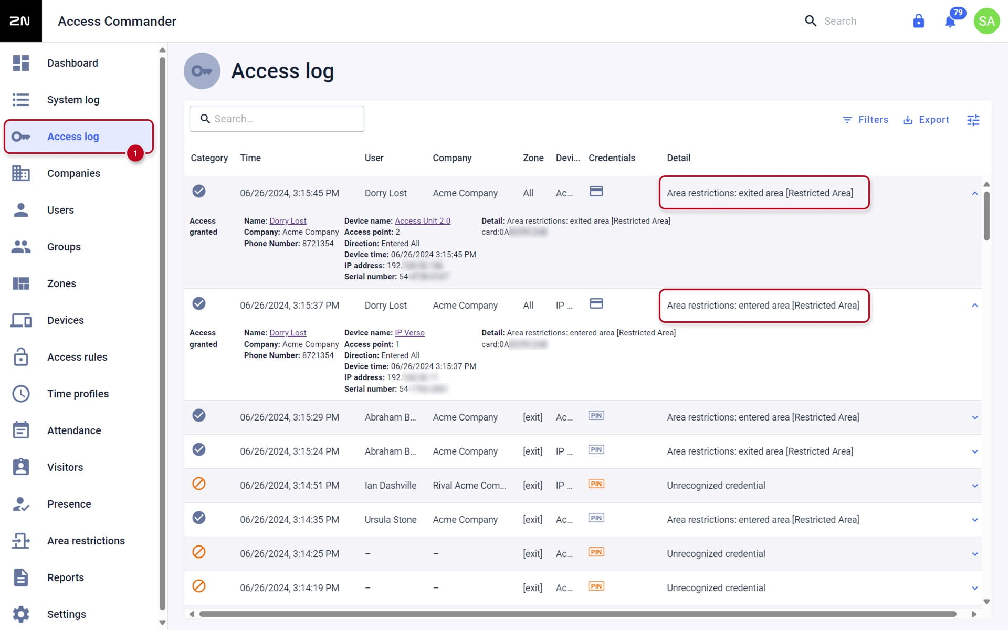Open Users person icon
Viewport: 1008px width, 630px height.
pos(21,210)
